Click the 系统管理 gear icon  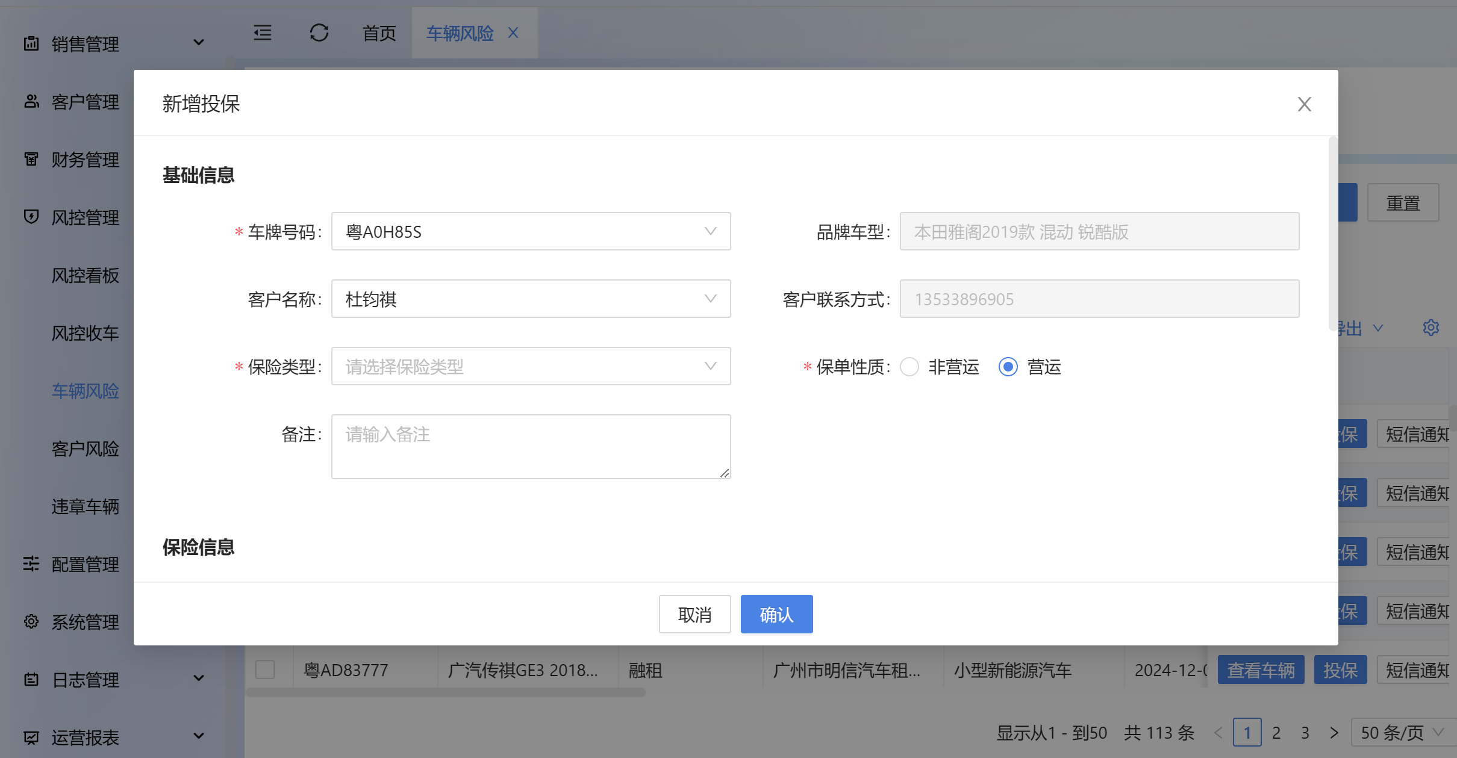pyautogui.click(x=31, y=621)
